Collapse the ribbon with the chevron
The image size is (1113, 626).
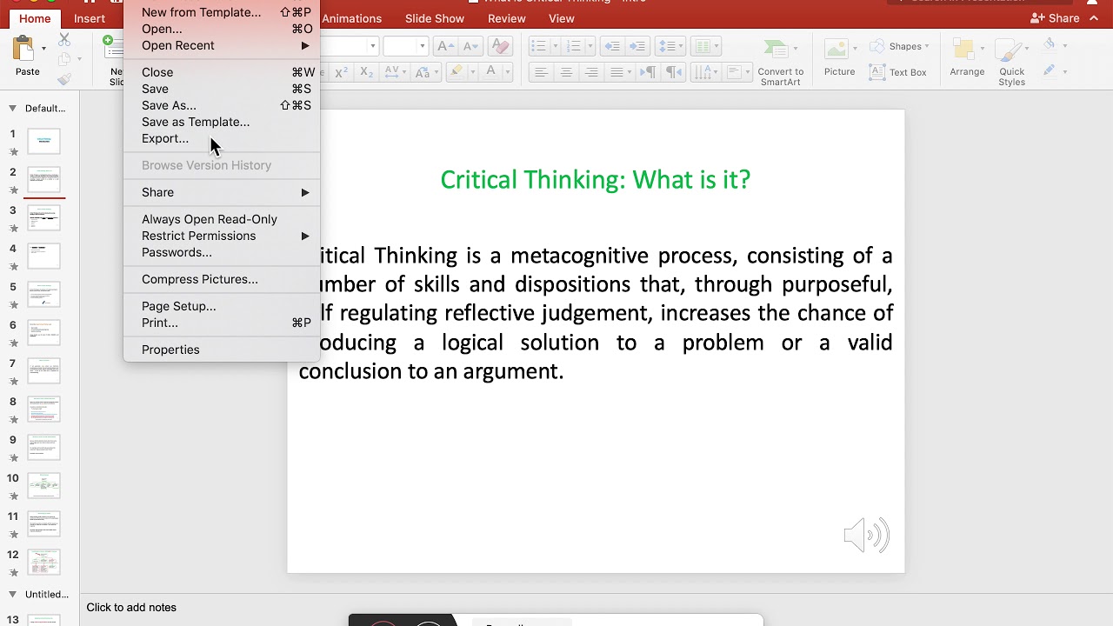click(1095, 18)
